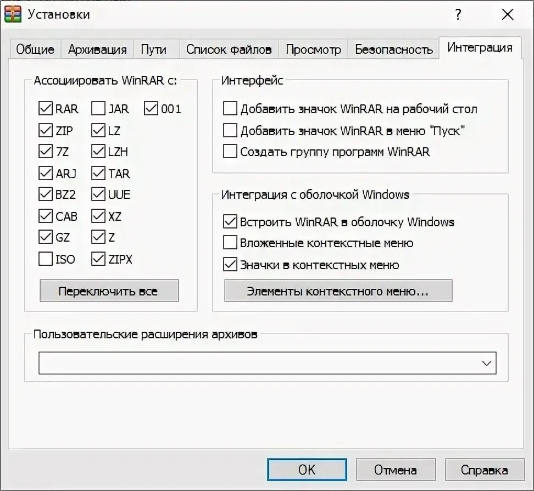Uncheck the BZ2 association checkbox

(46, 194)
